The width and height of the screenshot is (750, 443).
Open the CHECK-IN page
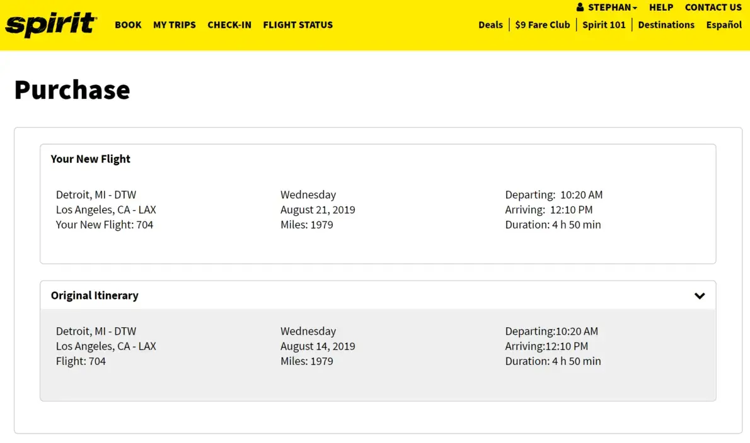229,25
